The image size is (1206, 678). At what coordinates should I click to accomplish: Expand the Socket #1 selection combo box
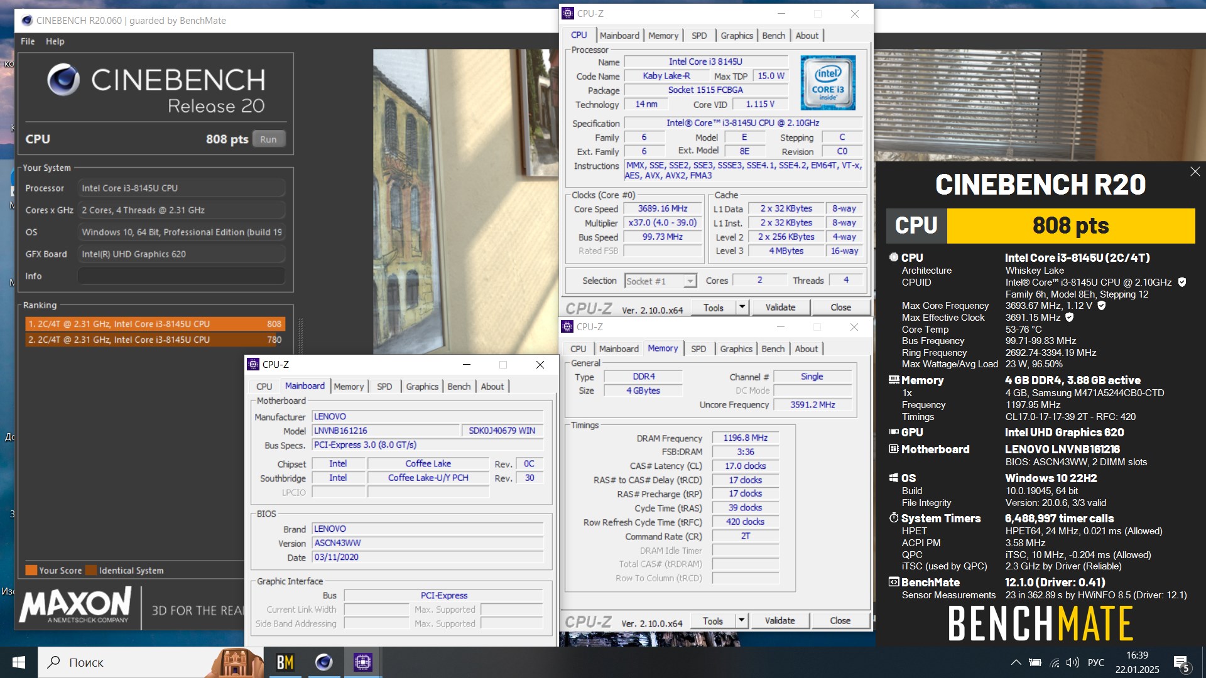tap(661, 281)
